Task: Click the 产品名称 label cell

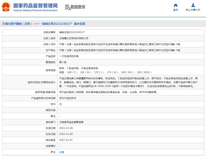Action: 30,56
